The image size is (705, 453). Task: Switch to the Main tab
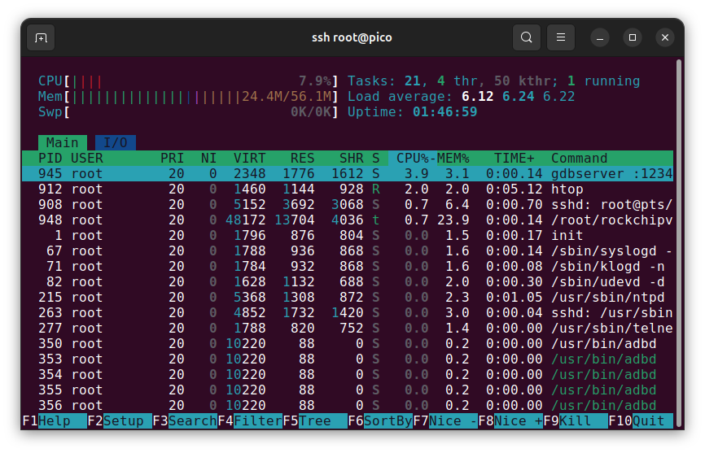pyautogui.click(x=63, y=143)
